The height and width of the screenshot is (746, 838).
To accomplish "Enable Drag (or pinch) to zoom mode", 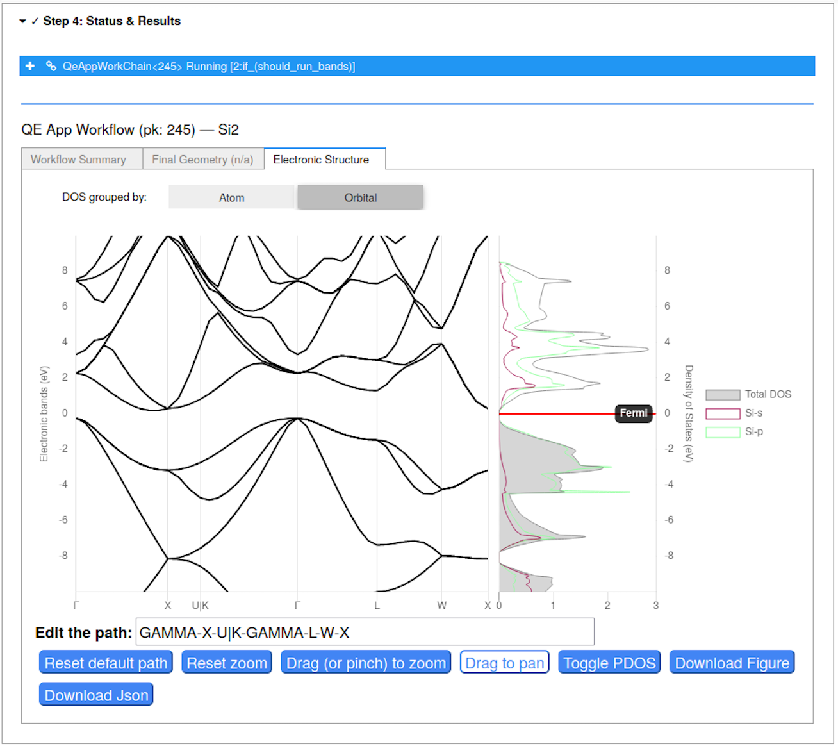I will coord(366,663).
